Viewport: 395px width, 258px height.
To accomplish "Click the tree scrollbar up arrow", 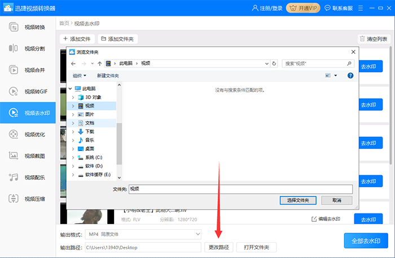I will pyautogui.click(x=119, y=85).
